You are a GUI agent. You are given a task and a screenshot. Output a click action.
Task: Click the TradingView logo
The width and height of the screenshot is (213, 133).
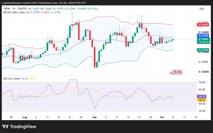(x=19, y=126)
